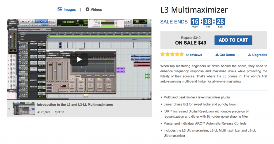
Task: Click the 'Multiband peak limiter / level maximizer plugin' bullet
Action: [x=197, y=97]
